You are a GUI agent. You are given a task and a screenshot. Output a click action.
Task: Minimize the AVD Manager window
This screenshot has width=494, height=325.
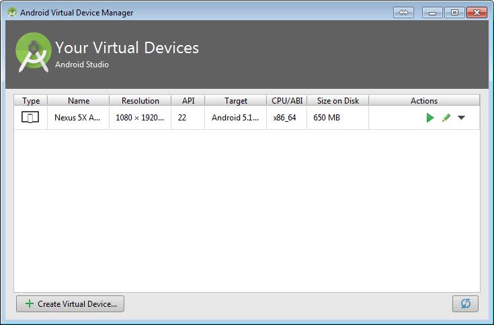click(x=433, y=13)
